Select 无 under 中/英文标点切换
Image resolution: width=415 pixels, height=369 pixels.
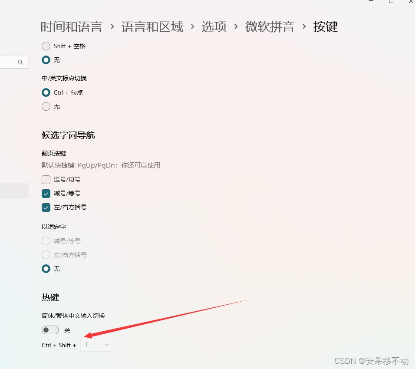click(x=46, y=106)
